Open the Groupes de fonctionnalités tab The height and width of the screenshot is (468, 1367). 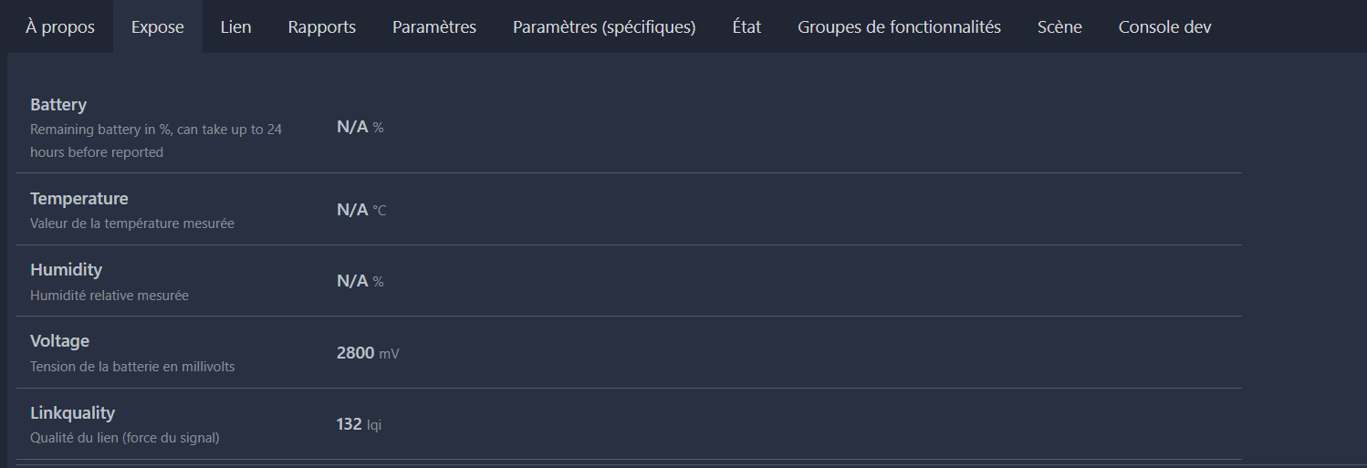(x=899, y=27)
